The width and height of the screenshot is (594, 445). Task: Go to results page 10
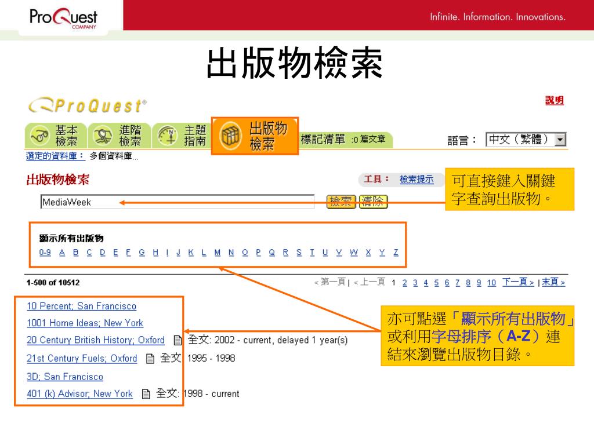click(491, 283)
